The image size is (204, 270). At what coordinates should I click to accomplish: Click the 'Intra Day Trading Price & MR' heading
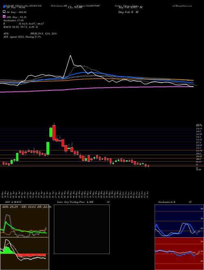point(75,202)
